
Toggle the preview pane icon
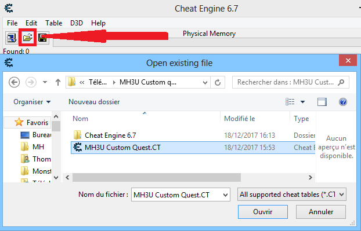click(x=322, y=102)
